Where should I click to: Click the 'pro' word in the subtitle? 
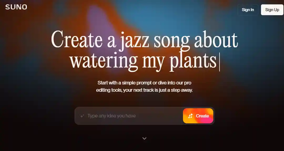pos(188,83)
